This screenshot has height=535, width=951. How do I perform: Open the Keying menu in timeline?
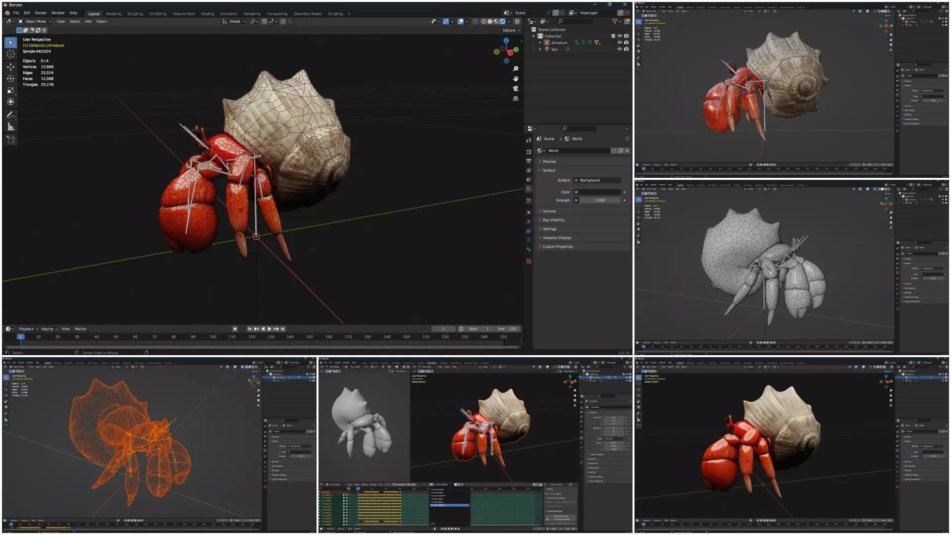pos(49,329)
